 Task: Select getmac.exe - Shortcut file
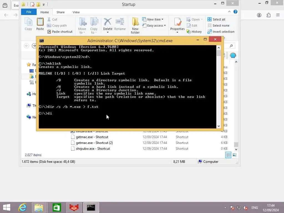pos(92,137)
